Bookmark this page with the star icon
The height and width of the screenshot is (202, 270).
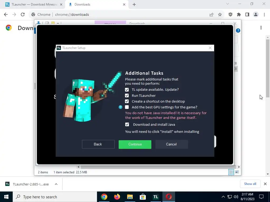[x=220, y=15]
